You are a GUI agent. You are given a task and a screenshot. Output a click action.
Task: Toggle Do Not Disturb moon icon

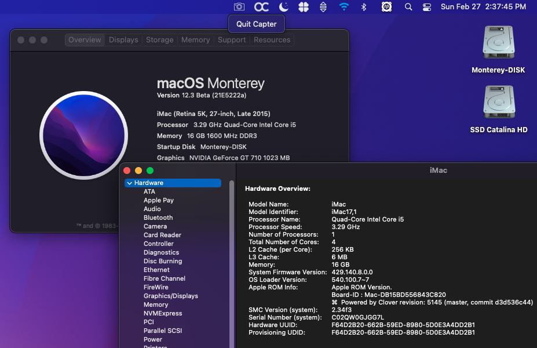(x=284, y=7)
